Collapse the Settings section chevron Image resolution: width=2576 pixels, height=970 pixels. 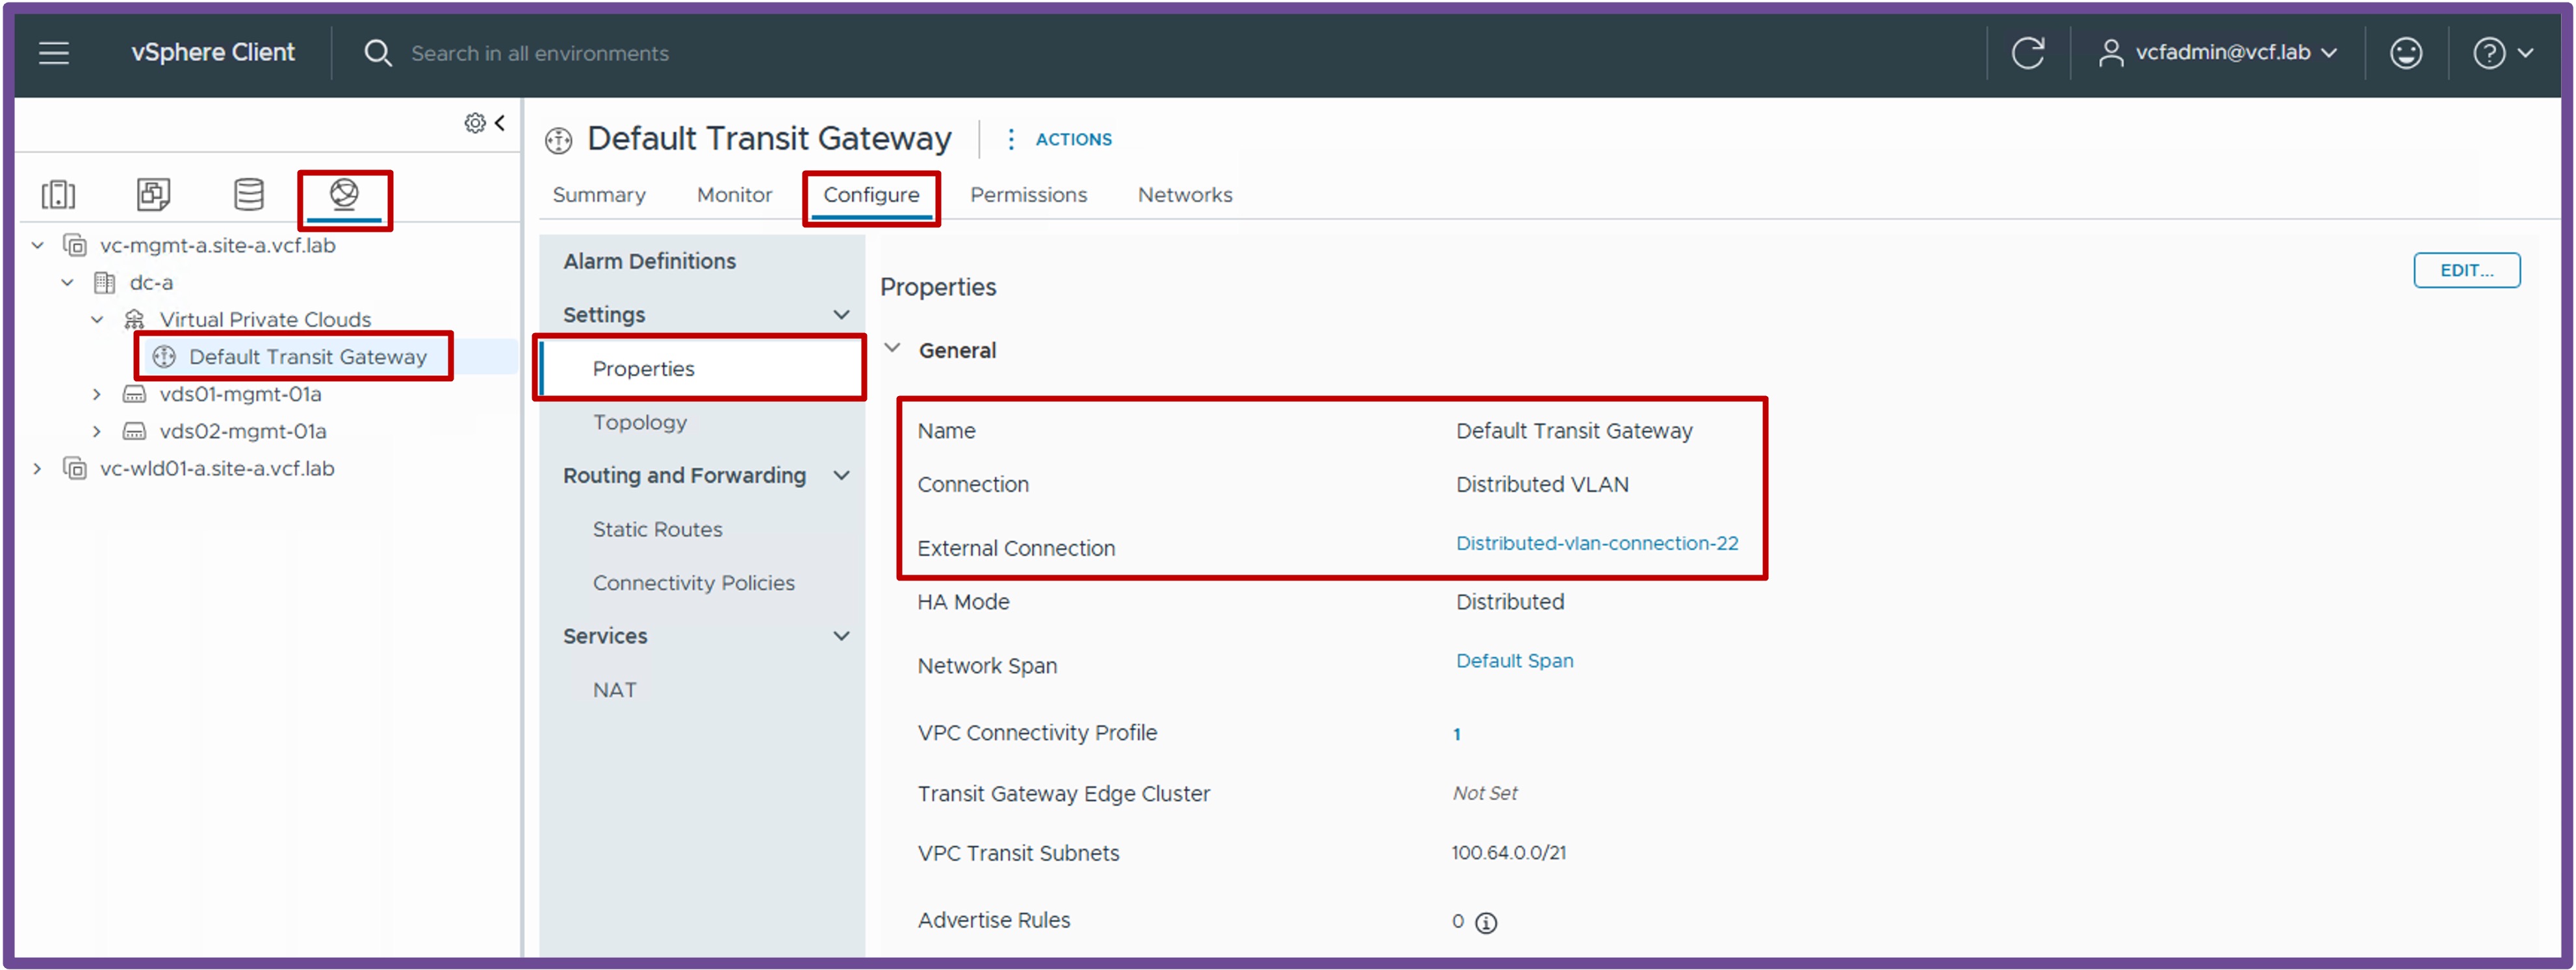point(841,315)
